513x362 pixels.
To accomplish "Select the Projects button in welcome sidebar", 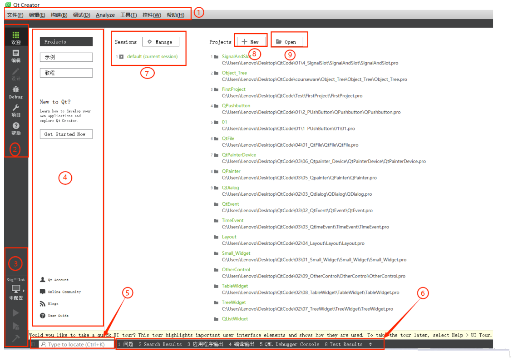I will [x=66, y=42].
